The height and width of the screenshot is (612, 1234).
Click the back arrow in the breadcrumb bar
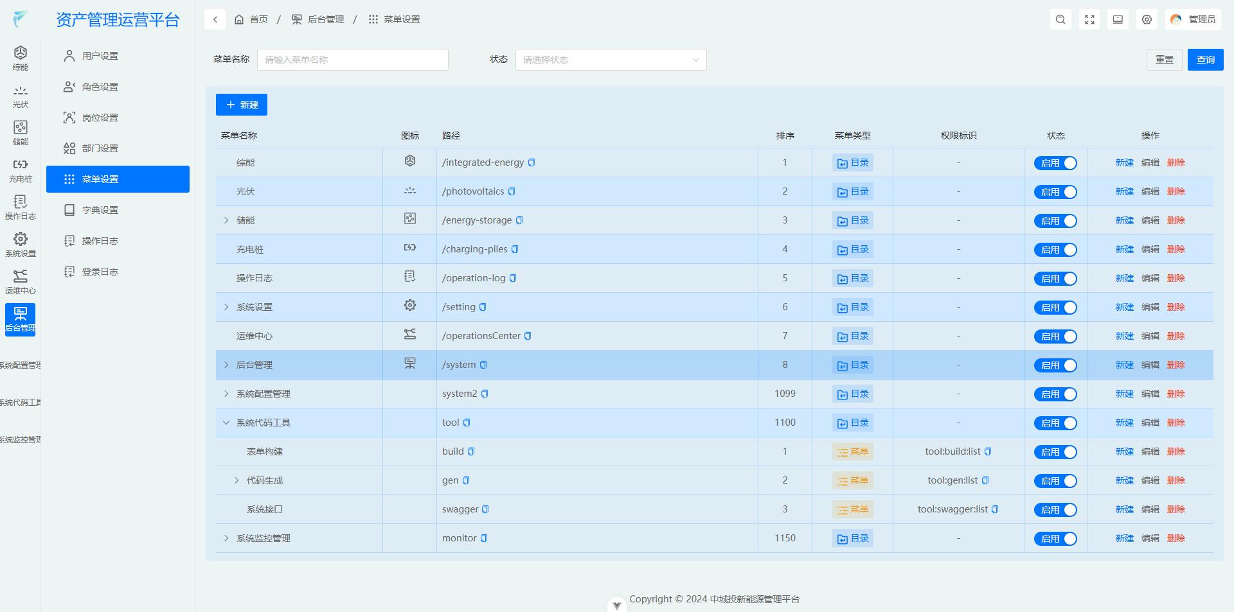(x=215, y=19)
